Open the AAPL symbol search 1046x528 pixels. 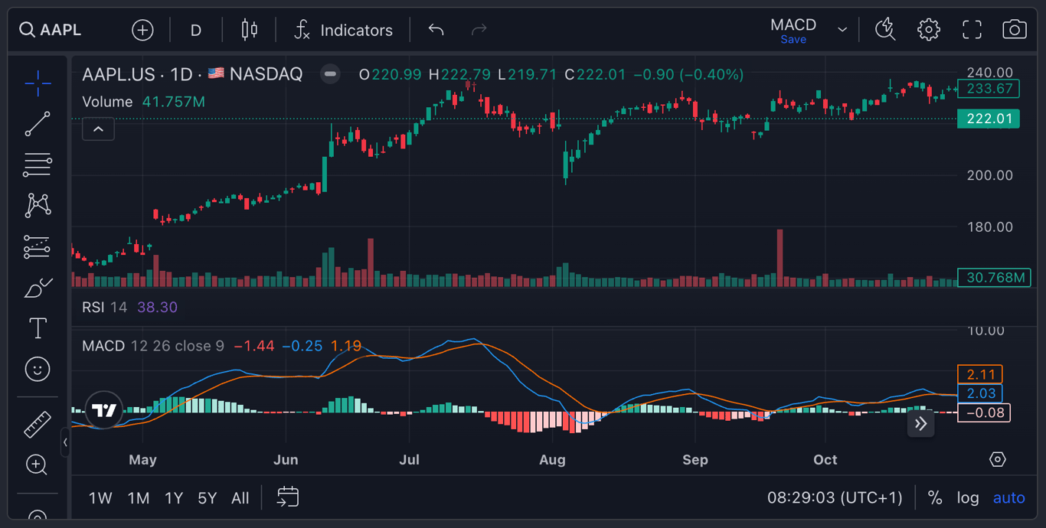[x=51, y=30]
